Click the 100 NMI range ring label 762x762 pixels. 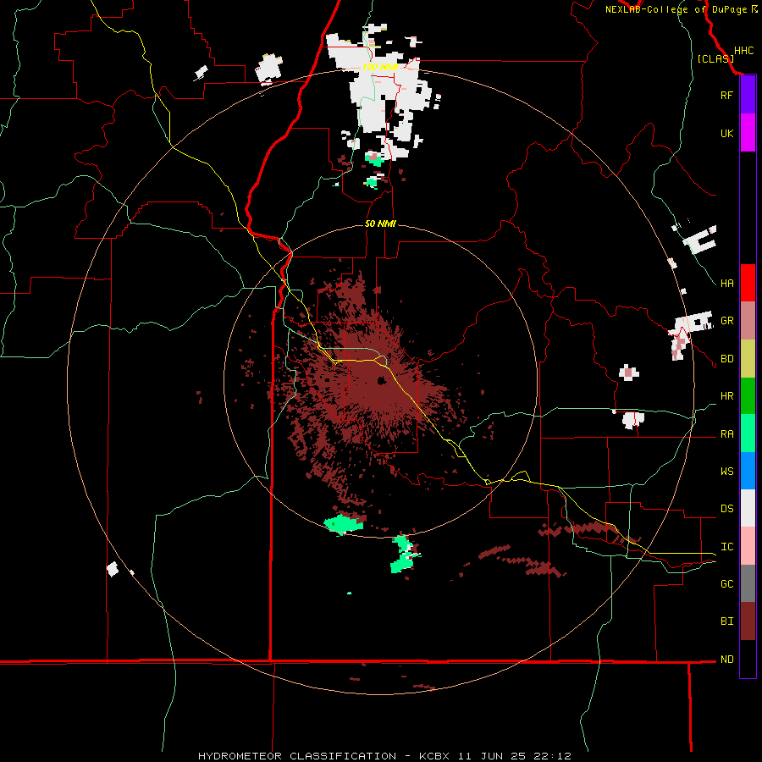pyautogui.click(x=380, y=67)
